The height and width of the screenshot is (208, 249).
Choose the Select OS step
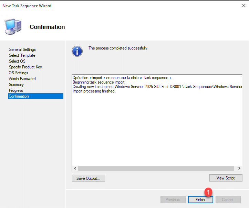coord(17,61)
